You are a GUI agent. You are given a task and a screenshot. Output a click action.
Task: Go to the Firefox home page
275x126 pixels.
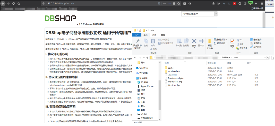pyautogui.click(x=19, y=4)
